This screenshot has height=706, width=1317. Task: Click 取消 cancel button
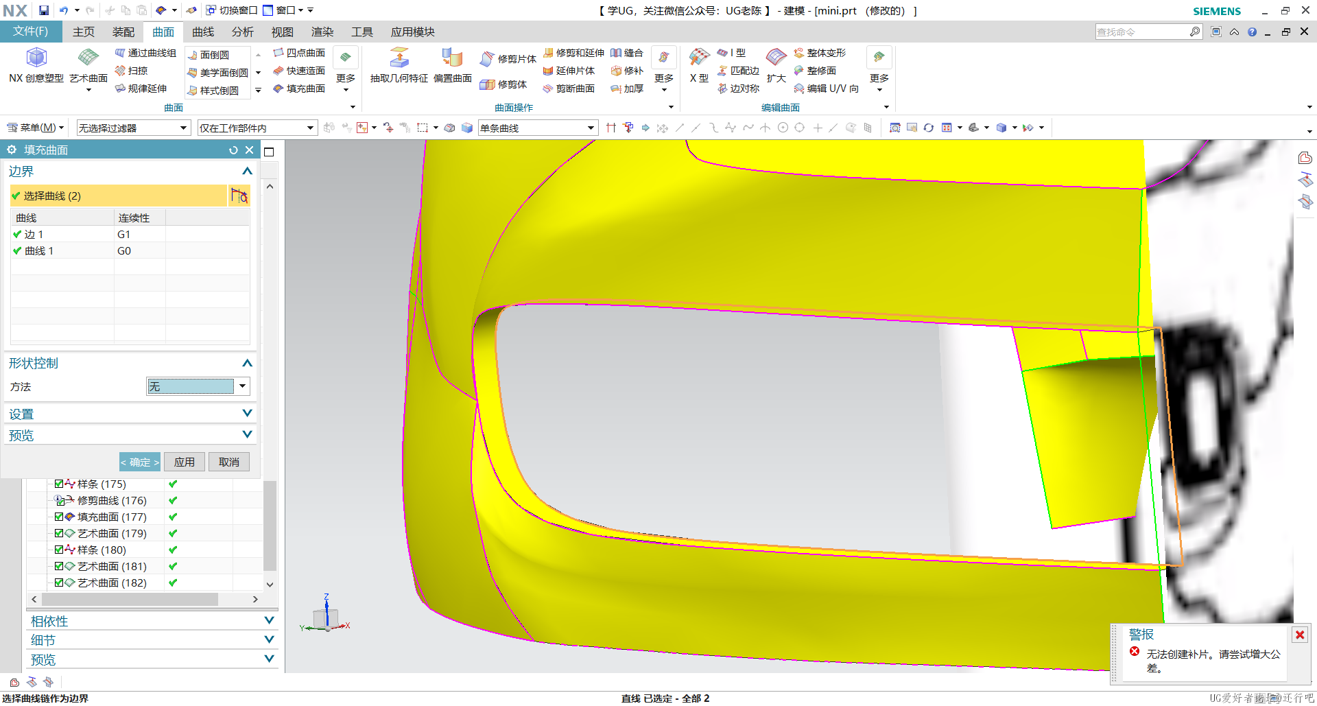229,462
